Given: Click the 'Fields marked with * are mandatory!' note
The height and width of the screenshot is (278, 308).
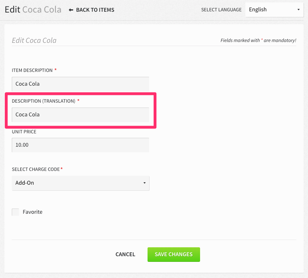Looking at the screenshot, I should pos(258,40).
